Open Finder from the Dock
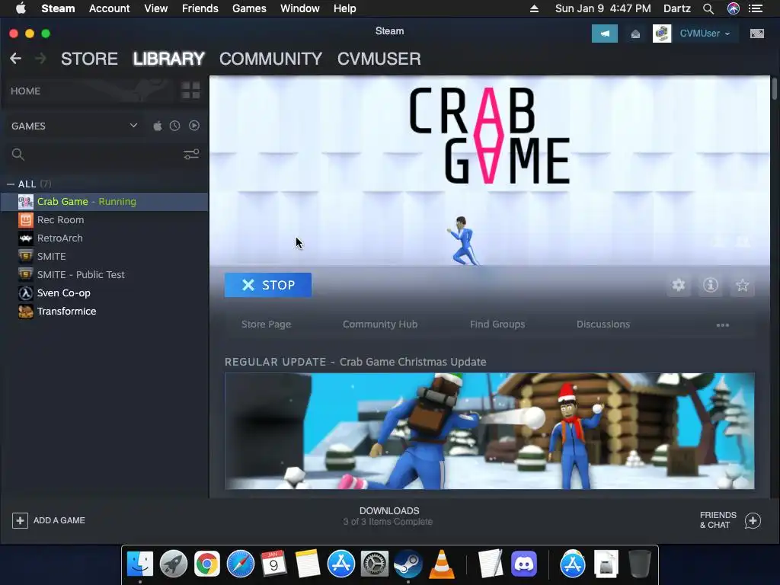Screen dimensions: 780x585 coord(140,564)
